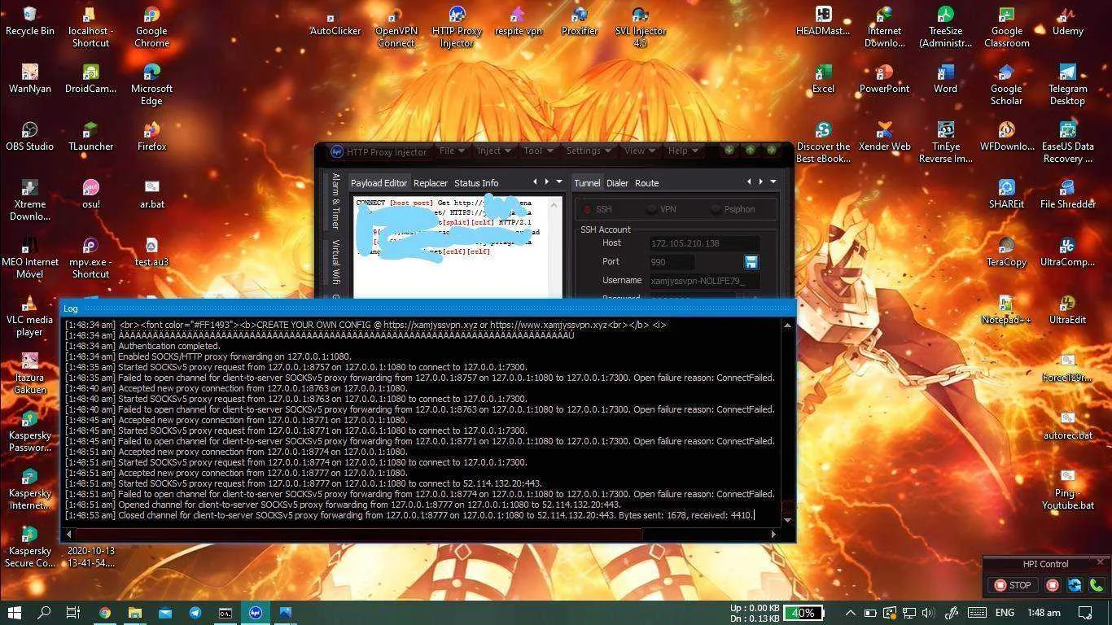Click the SSH Port input field
Viewport: 1112px width, 625px height.
point(672,262)
